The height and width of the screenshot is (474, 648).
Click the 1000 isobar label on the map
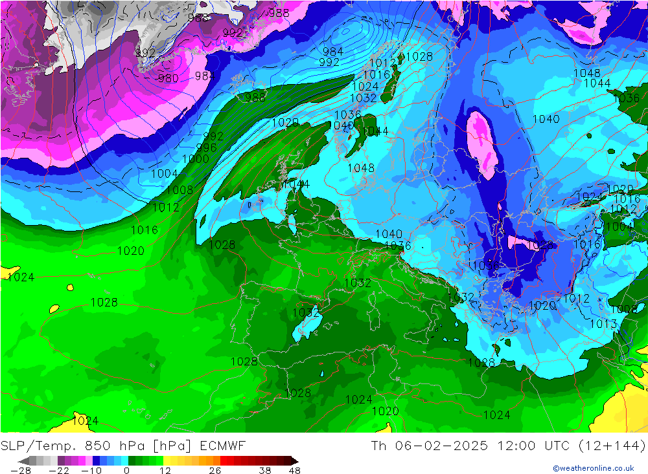click(x=196, y=158)
